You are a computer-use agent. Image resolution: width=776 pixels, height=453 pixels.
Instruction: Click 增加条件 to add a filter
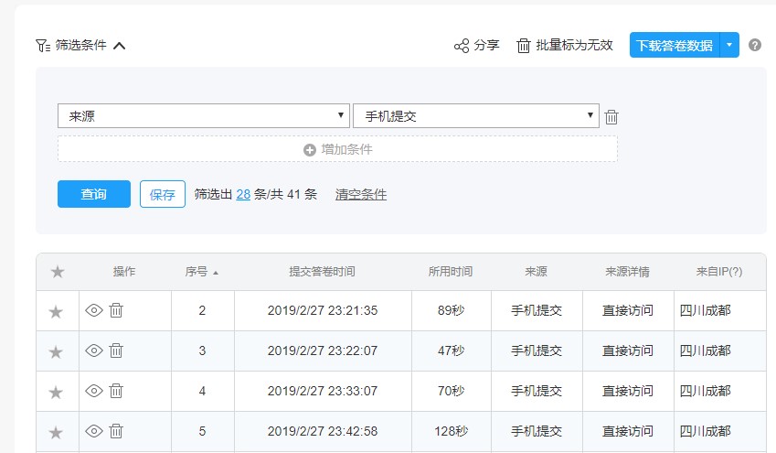click(x=337, y=149)
